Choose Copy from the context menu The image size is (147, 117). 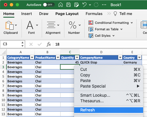coord(108,75)
